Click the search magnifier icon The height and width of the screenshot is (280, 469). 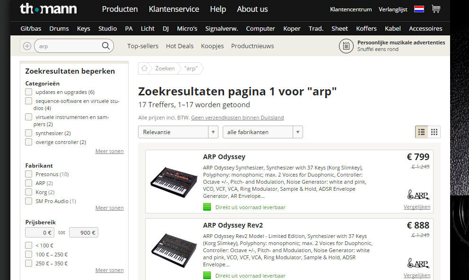coord(106,46)
